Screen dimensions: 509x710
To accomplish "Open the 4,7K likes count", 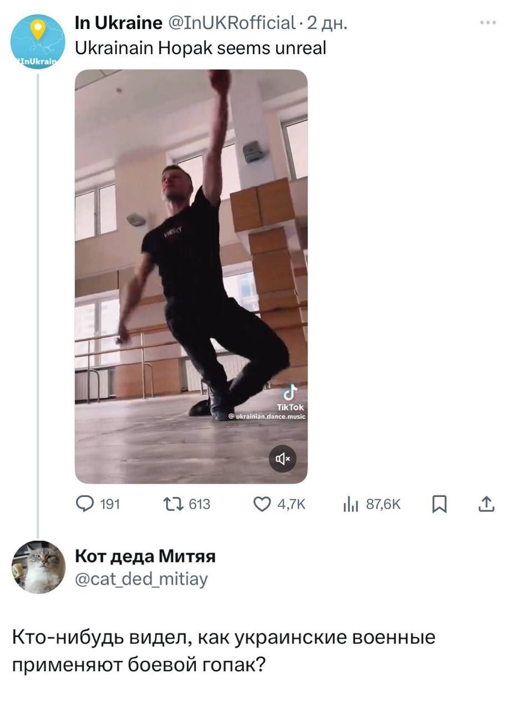I will [x=291, y=504].
